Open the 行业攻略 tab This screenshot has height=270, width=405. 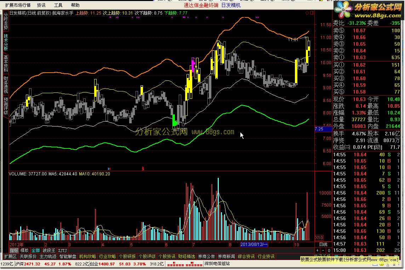click(x=108, y=257)
